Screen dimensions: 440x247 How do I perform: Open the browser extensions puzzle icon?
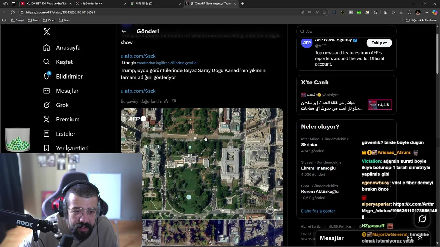pyautogui.click(x=376, y=12)
